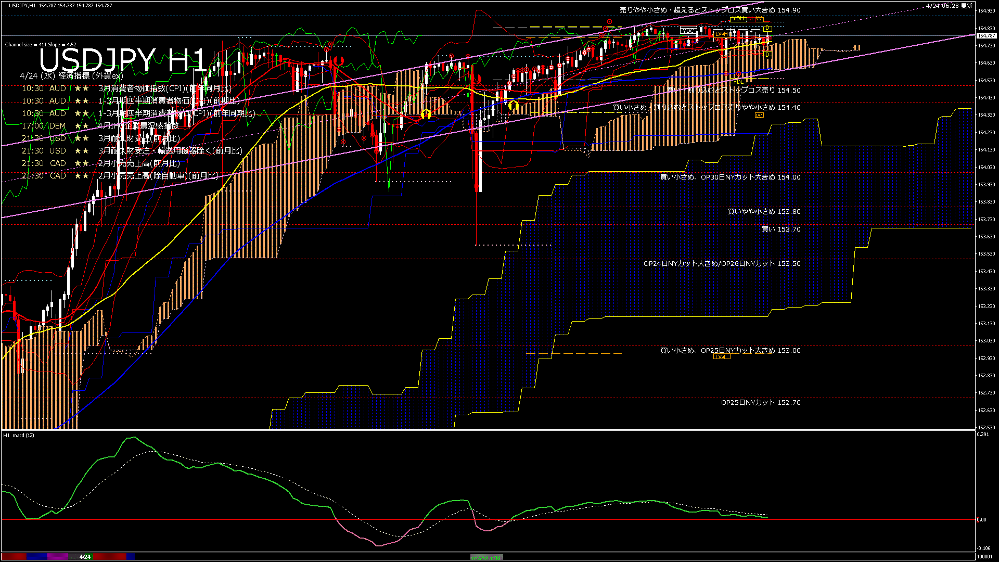Click the '買いやや小さめ 153.80' label

tap(764, 212)
